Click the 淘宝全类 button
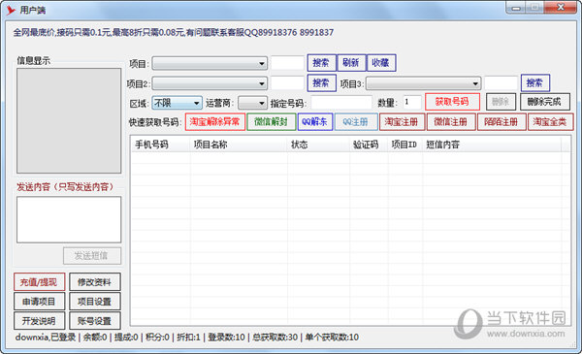Screen dimensions: 582x354 [550, 121]
